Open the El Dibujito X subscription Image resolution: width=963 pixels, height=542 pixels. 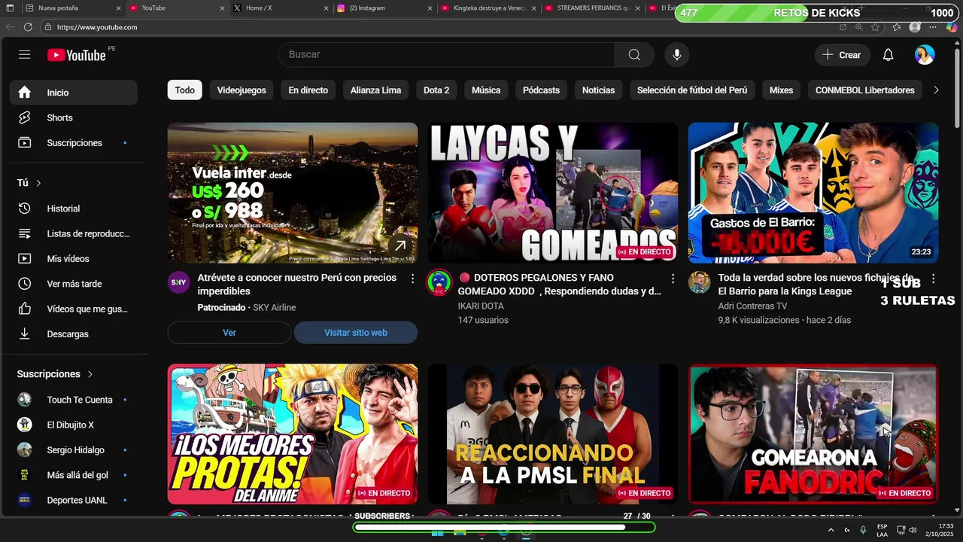click(73, 425)
